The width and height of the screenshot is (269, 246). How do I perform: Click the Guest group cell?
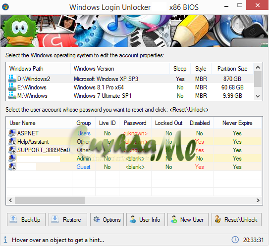(83, 167)
